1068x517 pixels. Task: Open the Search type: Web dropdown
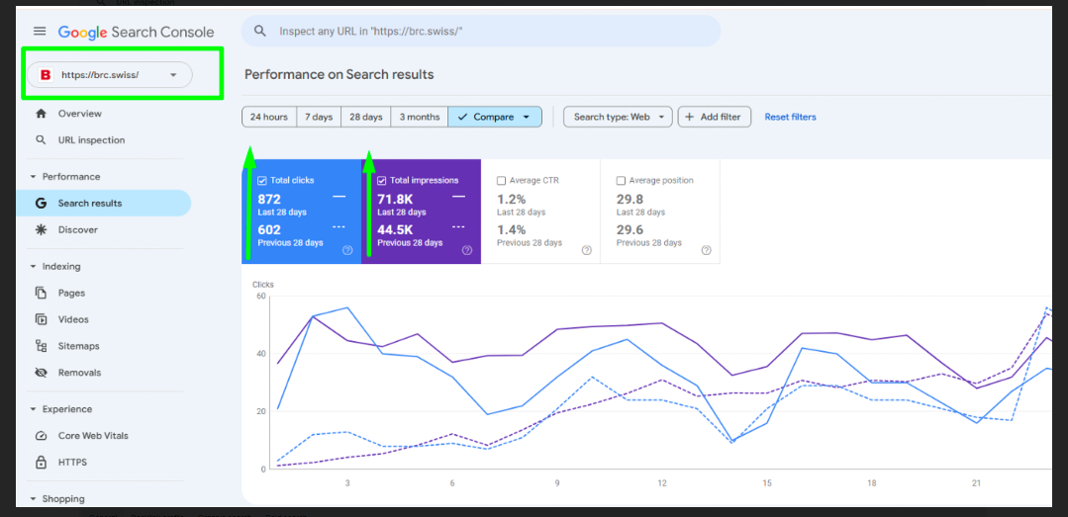(x=618, y=117)
